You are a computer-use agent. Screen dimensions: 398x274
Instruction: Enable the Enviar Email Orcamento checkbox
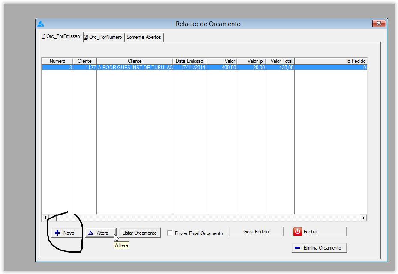(170, 233)
